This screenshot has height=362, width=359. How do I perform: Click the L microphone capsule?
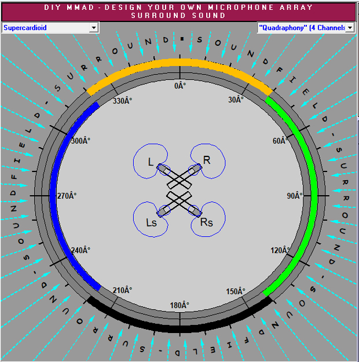pyautogui.click(x=164, y=170)
